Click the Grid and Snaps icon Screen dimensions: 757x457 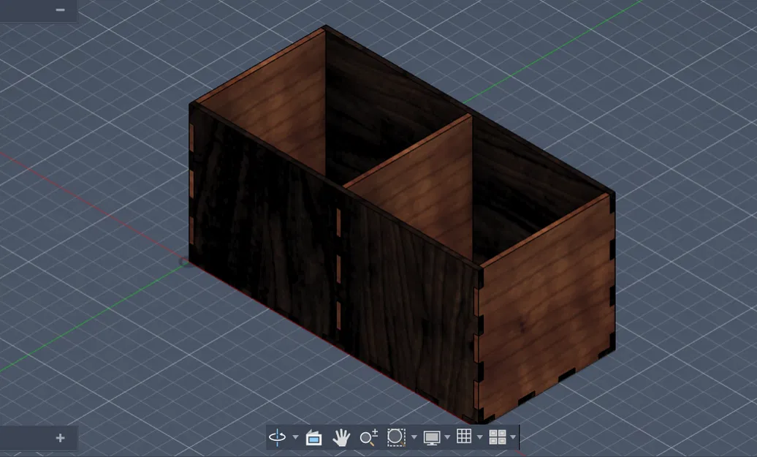(464, 437)
